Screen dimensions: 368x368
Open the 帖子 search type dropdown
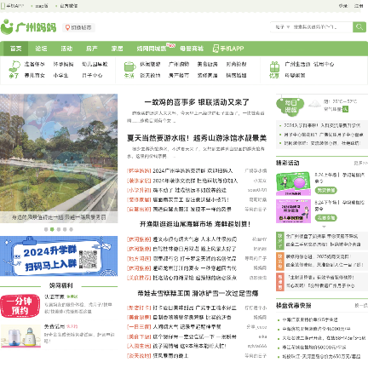pos(282,27)
